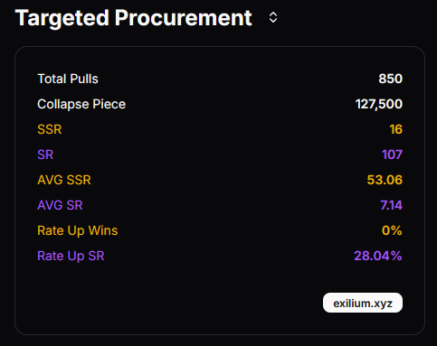Viewport: 437px width, 346px height.
Task: Open the exilium.xyz link badge
Action: click(363, 303)
